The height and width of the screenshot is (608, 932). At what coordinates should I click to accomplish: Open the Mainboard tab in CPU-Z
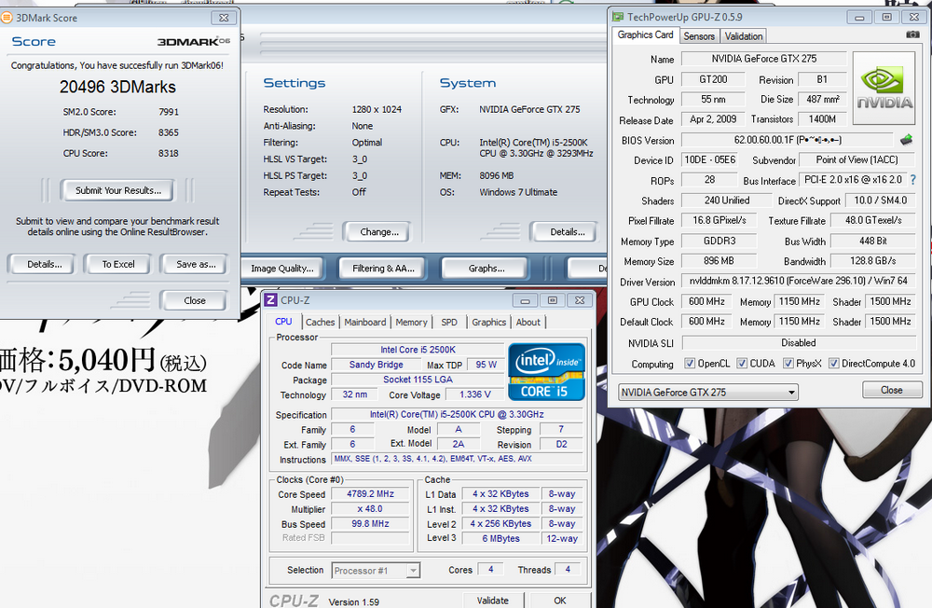(365, 322)
